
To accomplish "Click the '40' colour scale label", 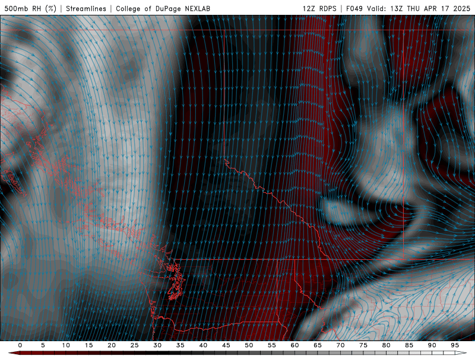I will (203, 345).
